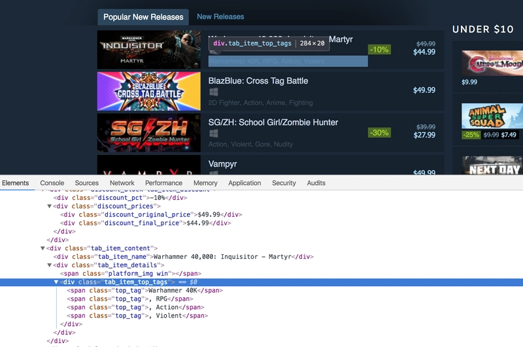Click the UNDER $10 section heading

[x=483, y=29]
